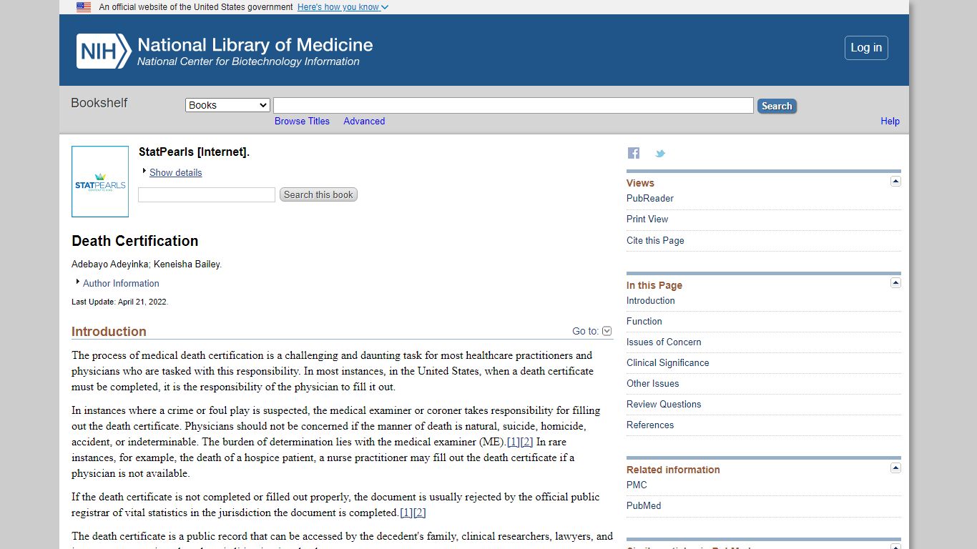Image resolution: width=977 pixels, height=549 pixels.
Task: Jump to Clinical Significance section
Action: pyautogui.click(x=668, y=362)
